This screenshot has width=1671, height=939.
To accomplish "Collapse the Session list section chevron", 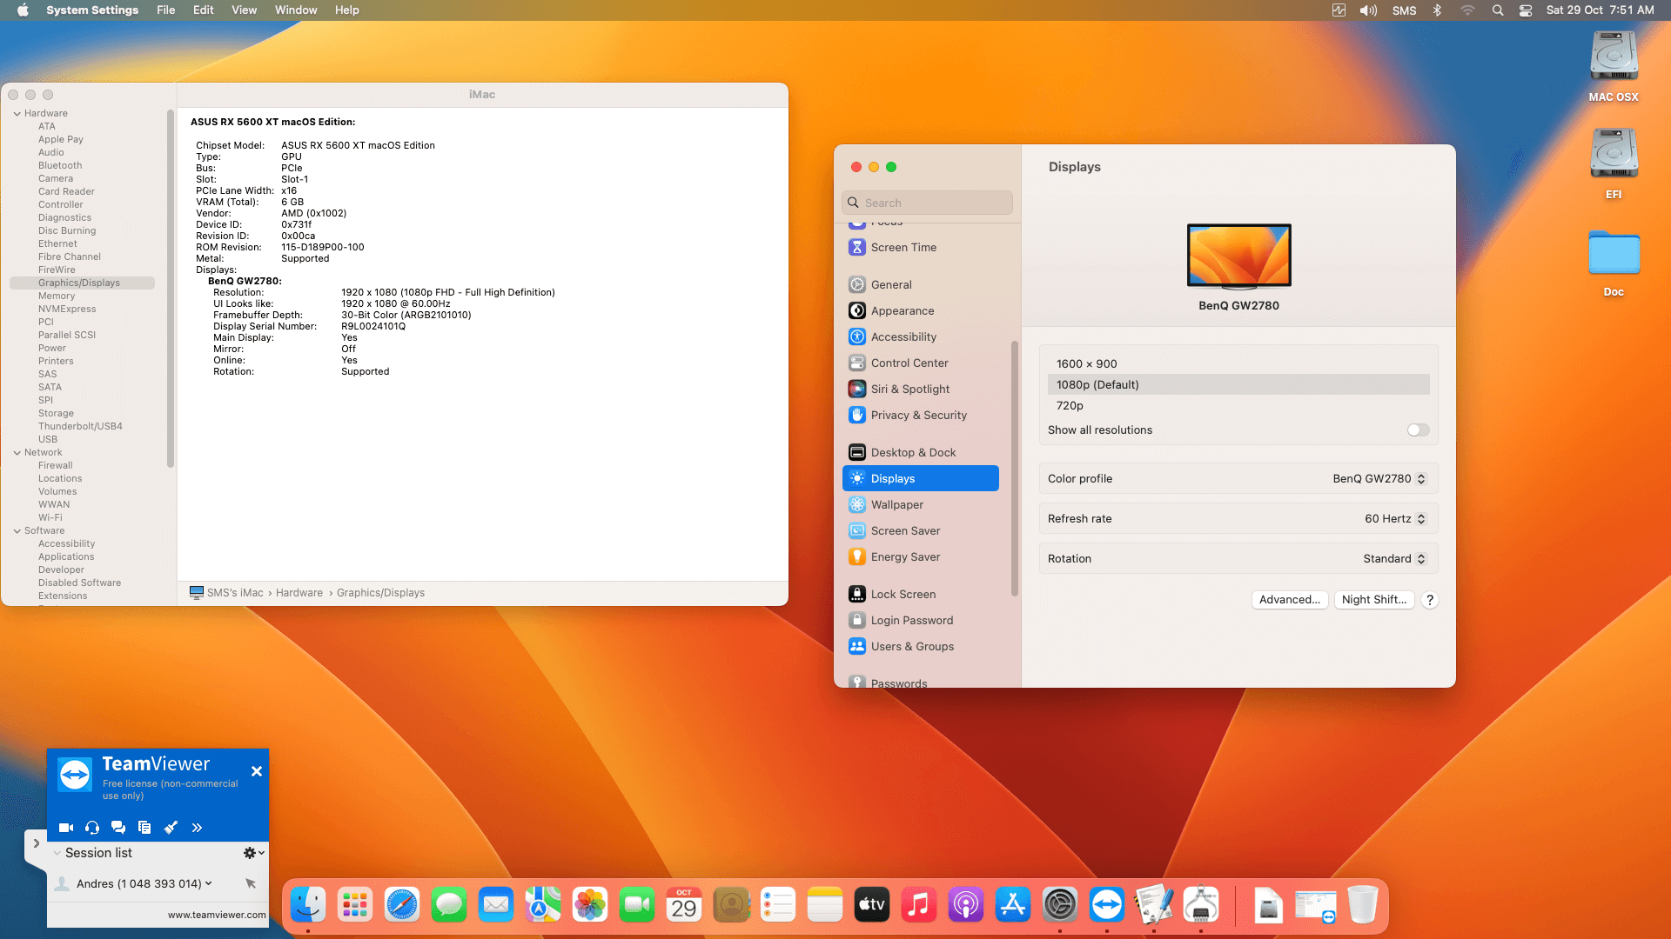I will pyautogui.click(x=57, y=853).
